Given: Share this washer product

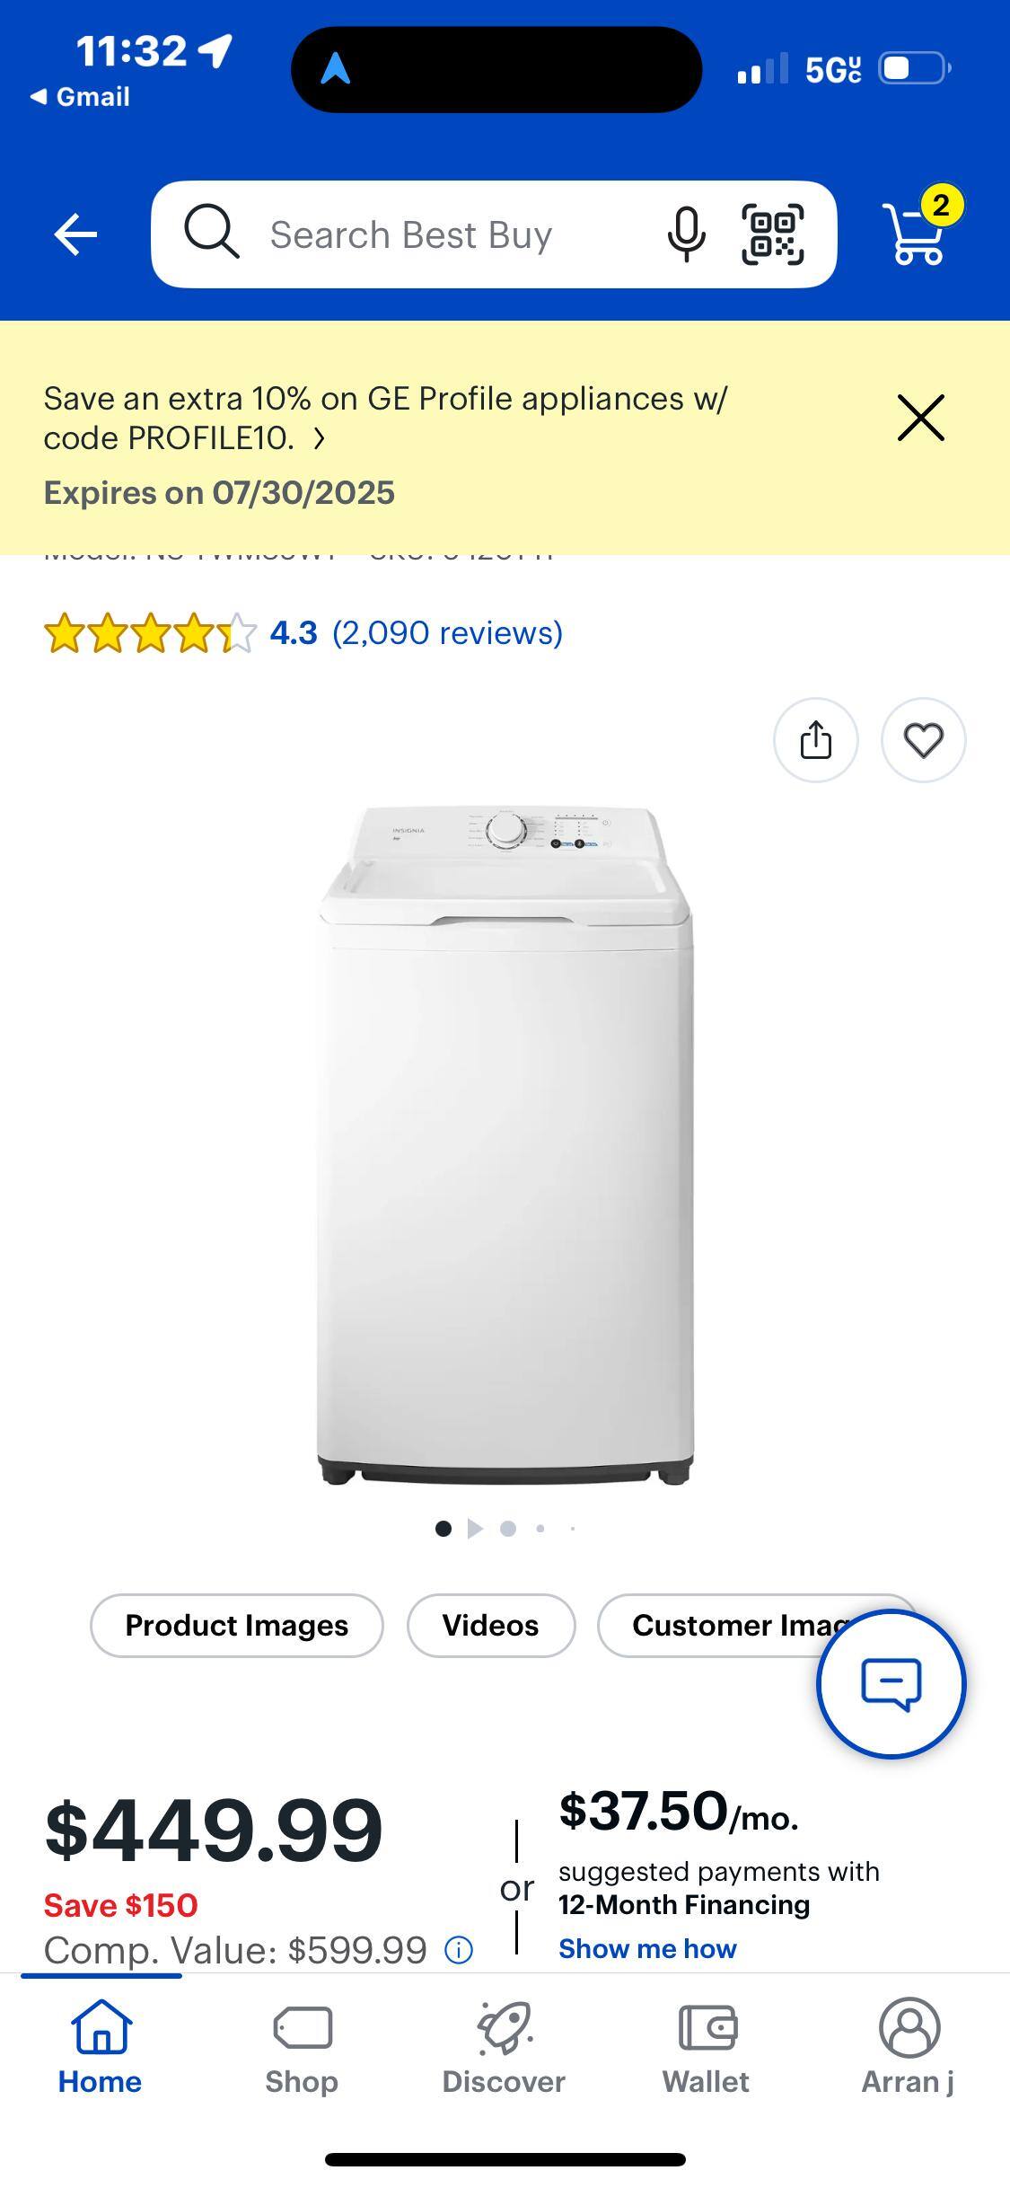Looking at the screenshot, I should (816, 740).
